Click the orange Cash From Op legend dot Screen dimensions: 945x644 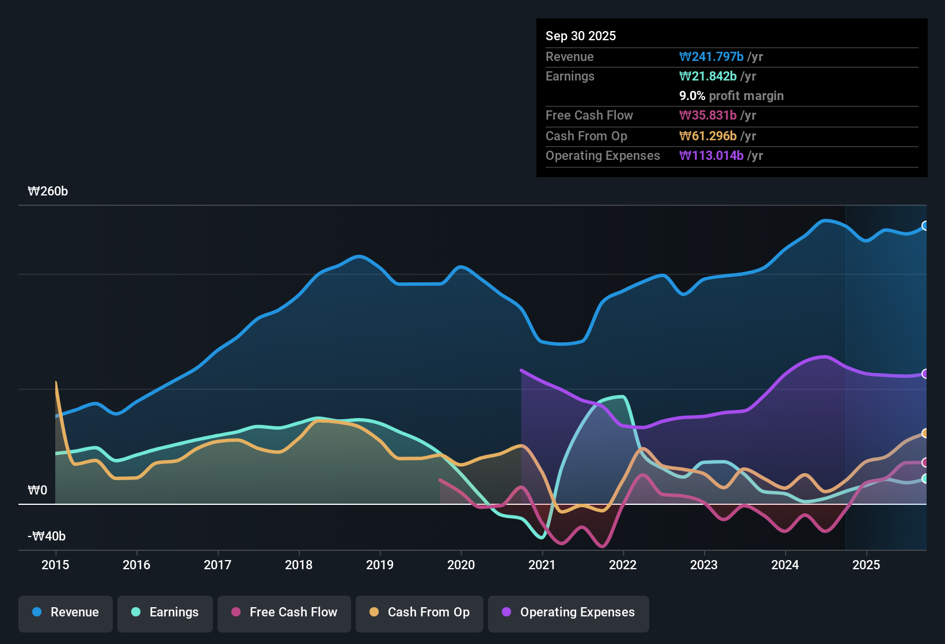(x=375, y=612)
